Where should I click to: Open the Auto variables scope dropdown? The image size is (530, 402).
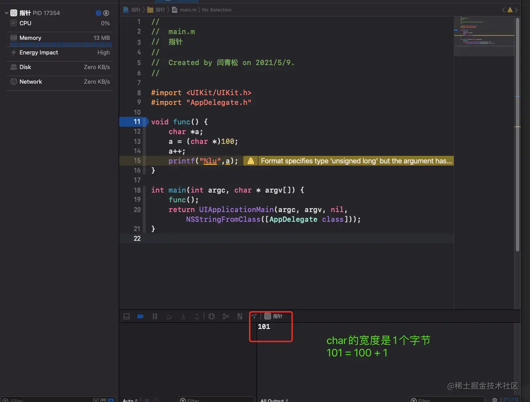129,400
